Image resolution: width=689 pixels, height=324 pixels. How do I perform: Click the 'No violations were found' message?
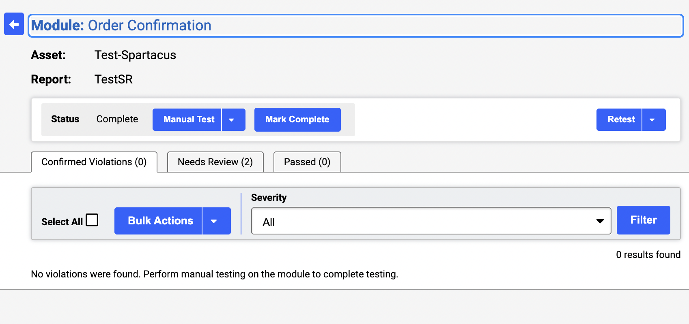pos(215,274)
